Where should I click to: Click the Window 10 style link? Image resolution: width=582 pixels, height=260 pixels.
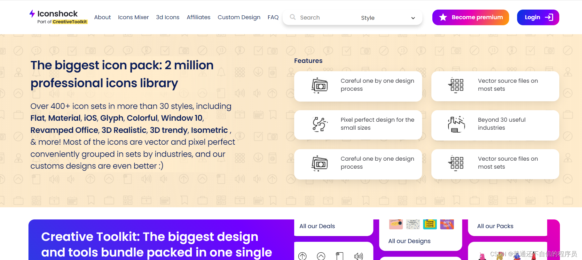[x=182, y=118]
